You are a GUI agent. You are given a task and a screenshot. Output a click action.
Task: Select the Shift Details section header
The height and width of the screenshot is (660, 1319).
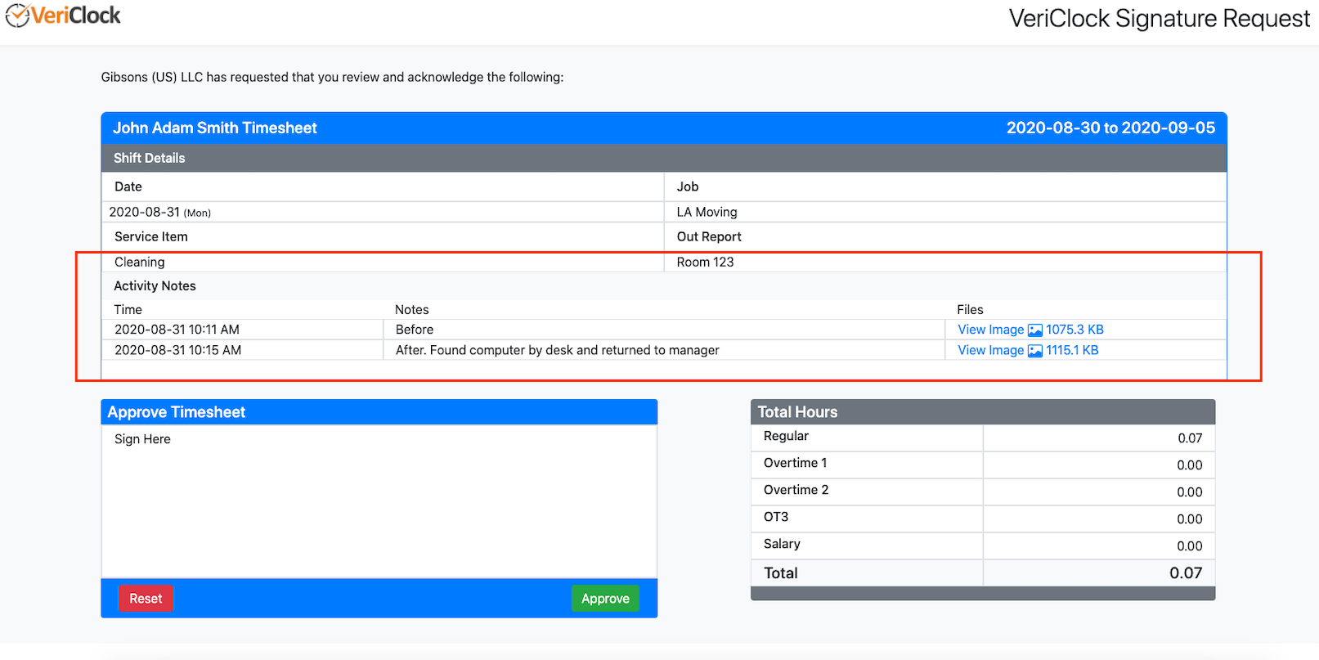pos(150,159)
